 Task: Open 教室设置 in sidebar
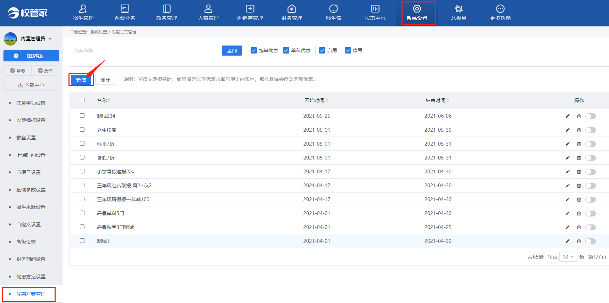click(x=26, y=138)
